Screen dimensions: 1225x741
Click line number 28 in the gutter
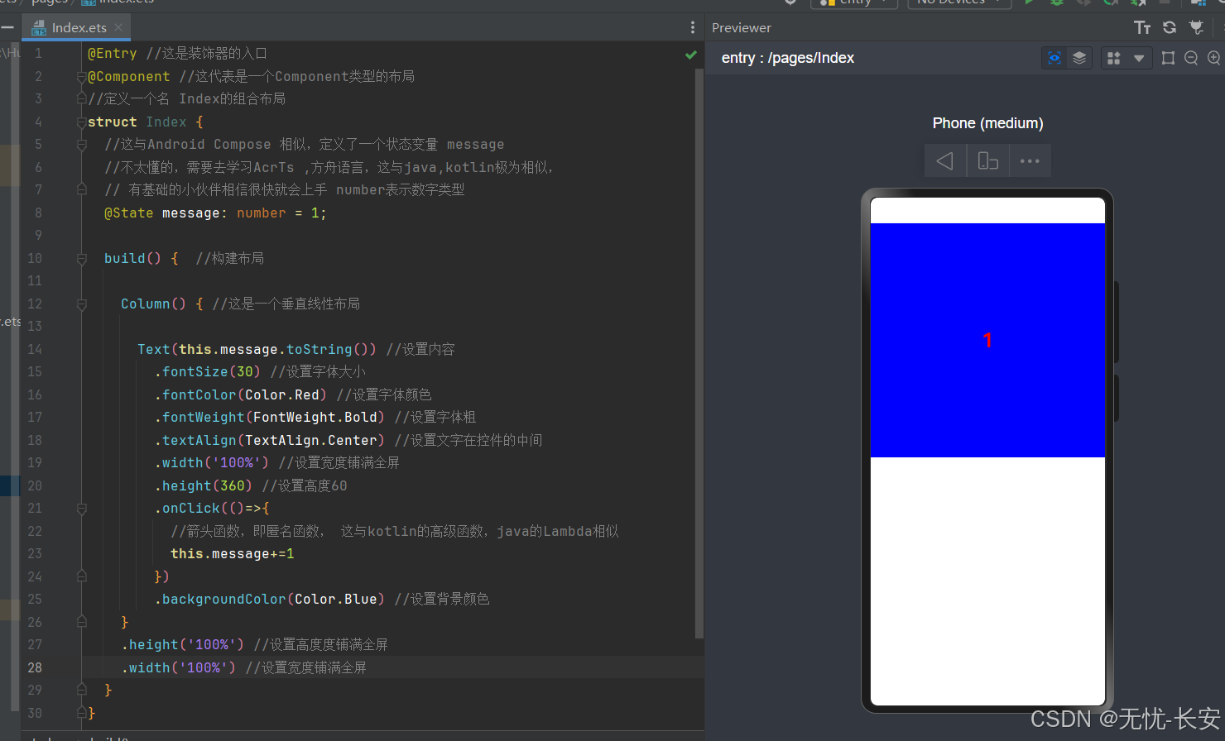pyautogui.click(x=35, y=667)
